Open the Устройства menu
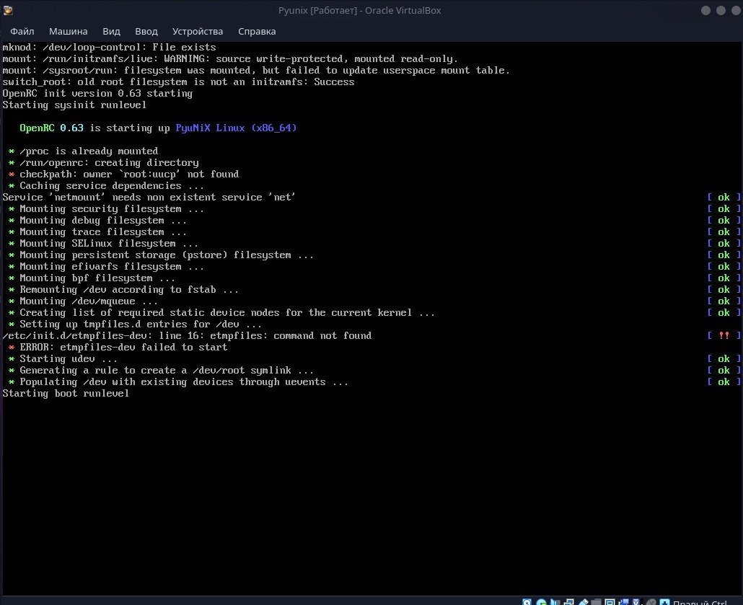 198,31
